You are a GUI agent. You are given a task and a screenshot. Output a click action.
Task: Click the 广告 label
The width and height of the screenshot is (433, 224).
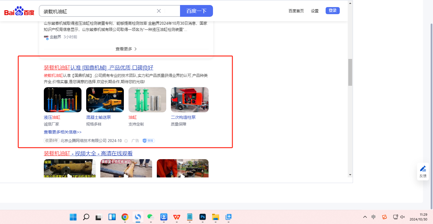tap(135, 141)
